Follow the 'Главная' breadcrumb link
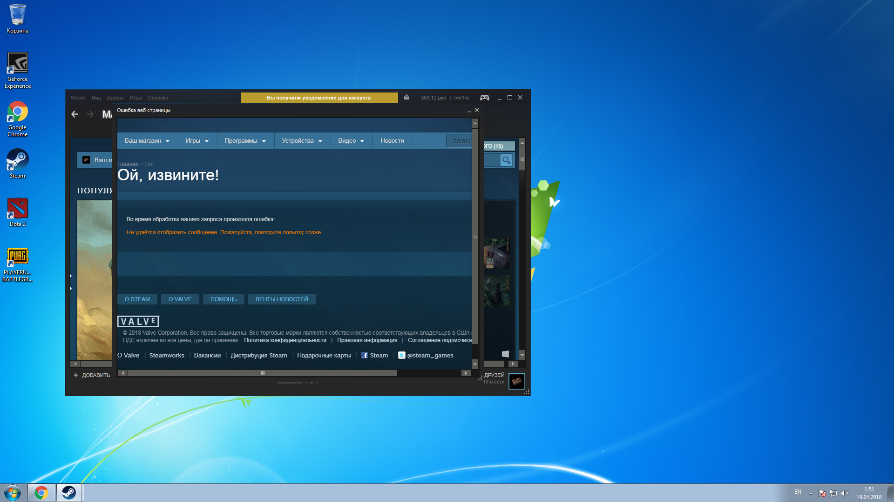This screenshot has height=502, width=894. coord(128,164)
